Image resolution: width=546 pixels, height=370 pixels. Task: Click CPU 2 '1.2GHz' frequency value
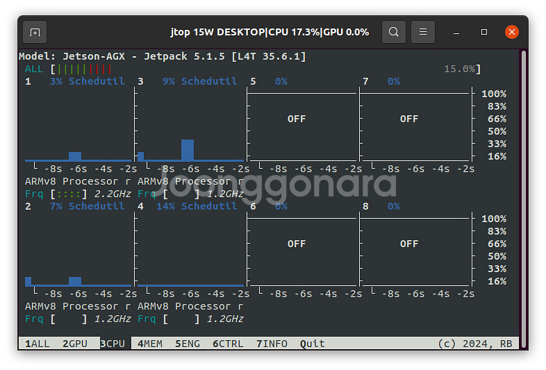coord(113,319)
